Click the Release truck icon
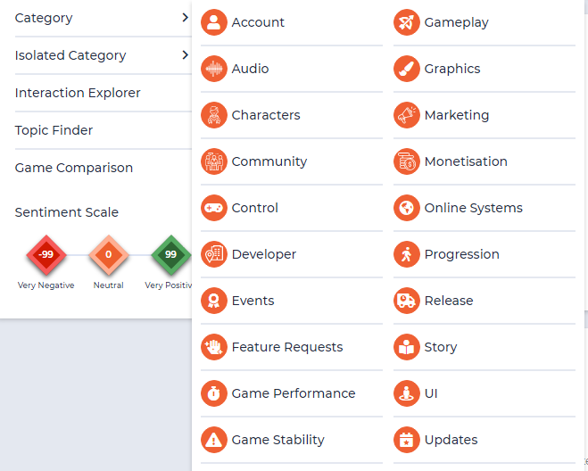 click(x=407, y=301)
